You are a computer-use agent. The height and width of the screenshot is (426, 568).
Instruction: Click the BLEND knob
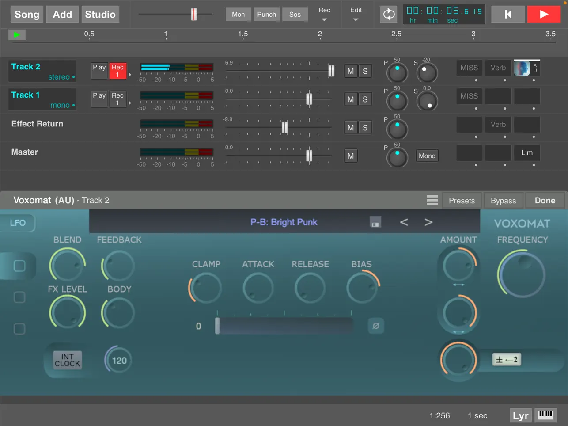(x=67, y=265)
